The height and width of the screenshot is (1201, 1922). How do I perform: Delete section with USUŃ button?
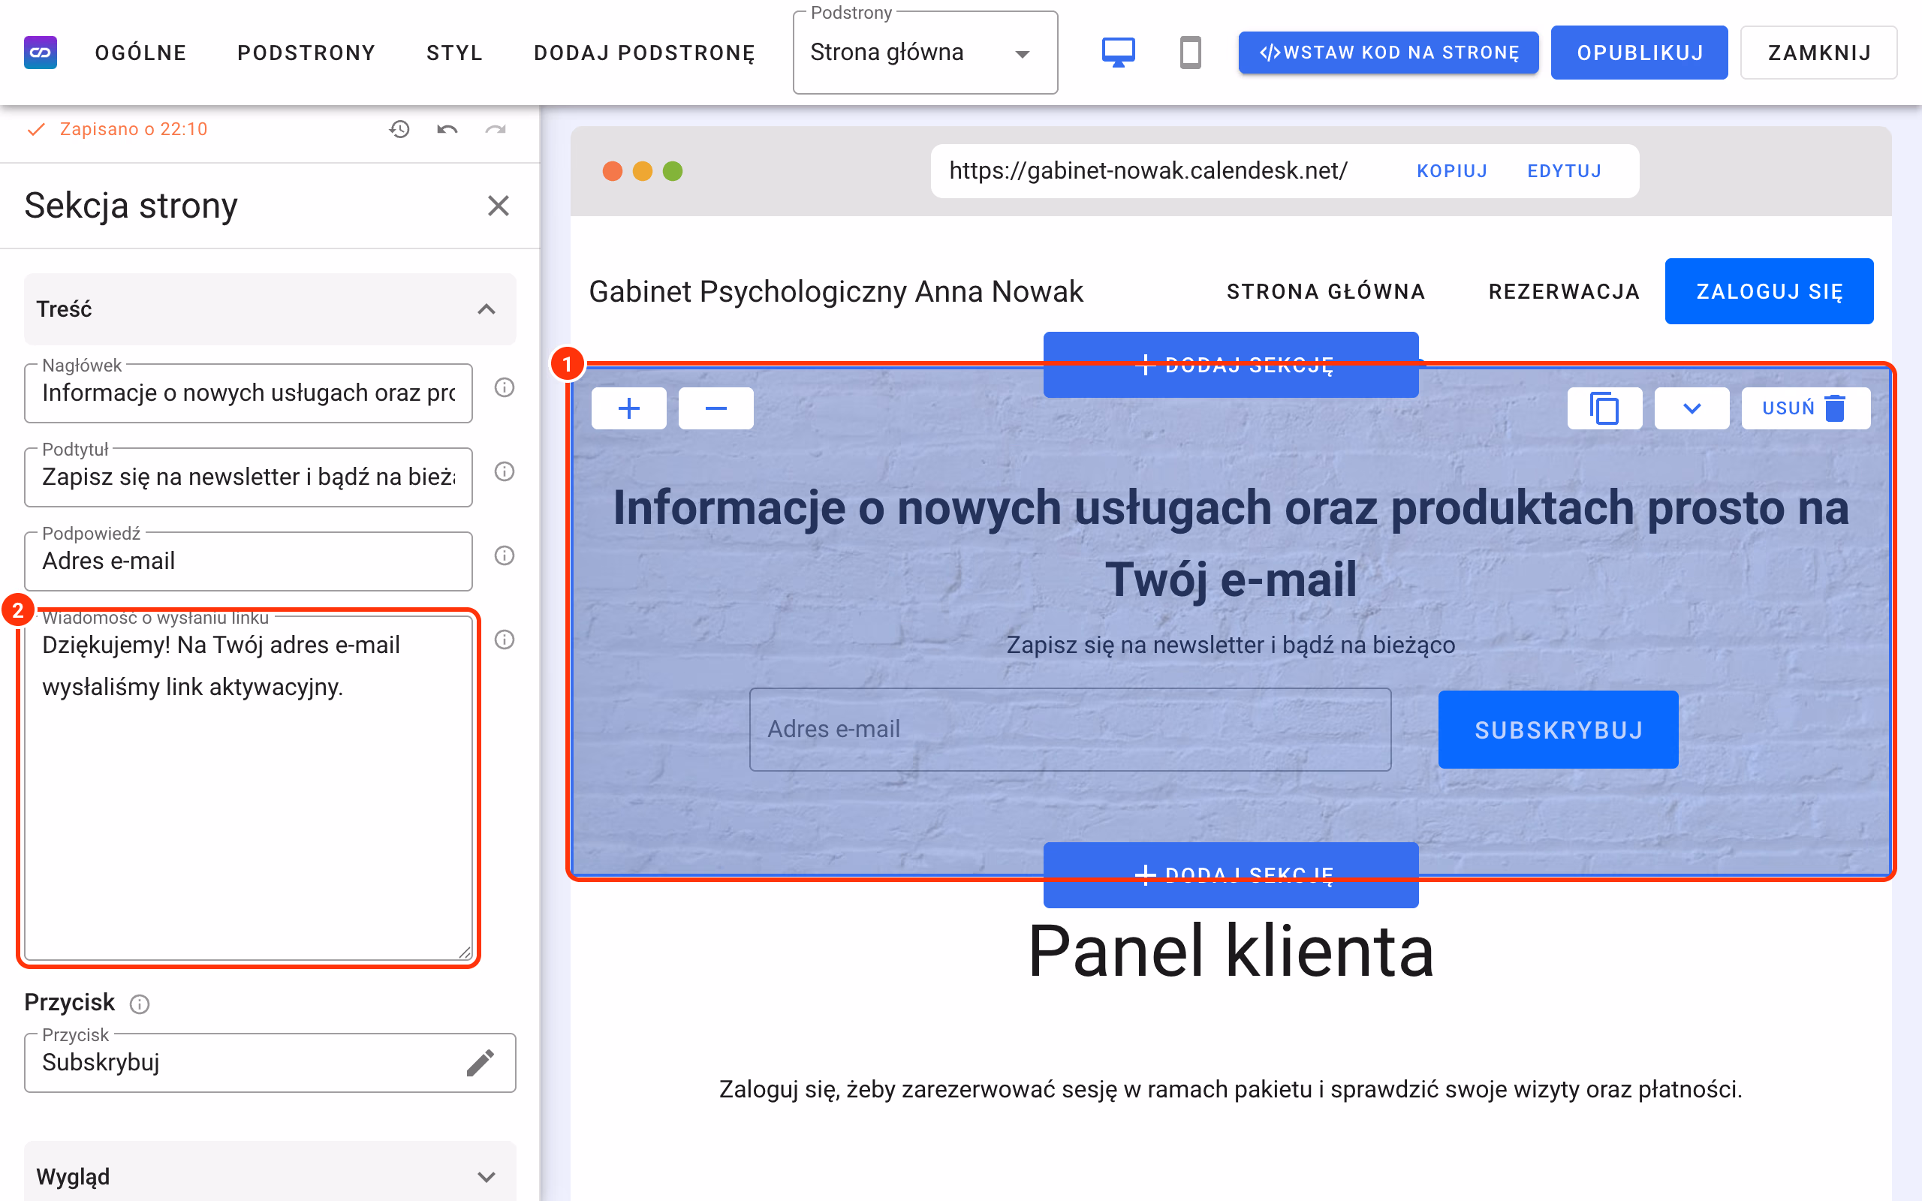click(1805, 408)
